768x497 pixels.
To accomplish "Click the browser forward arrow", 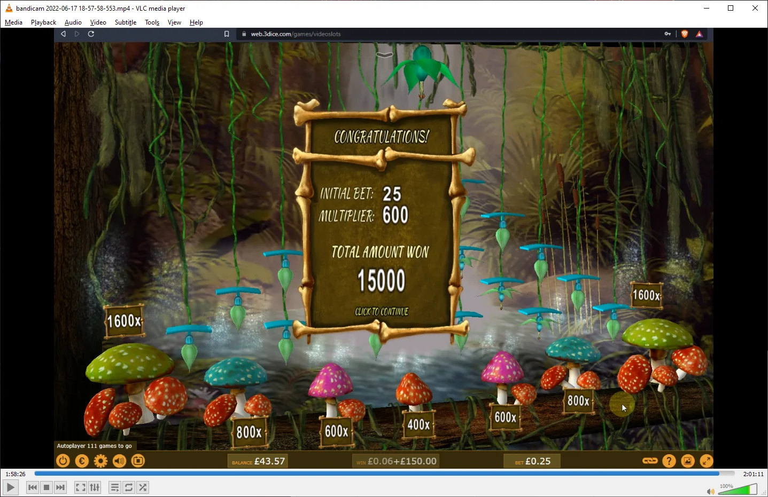I will point(77,34).
